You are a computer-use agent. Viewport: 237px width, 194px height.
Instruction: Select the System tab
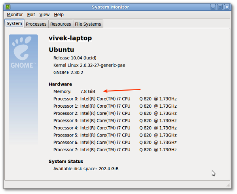14,24
